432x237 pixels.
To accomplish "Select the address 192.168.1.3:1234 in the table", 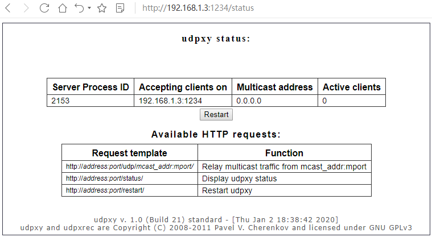I will 170,101.
